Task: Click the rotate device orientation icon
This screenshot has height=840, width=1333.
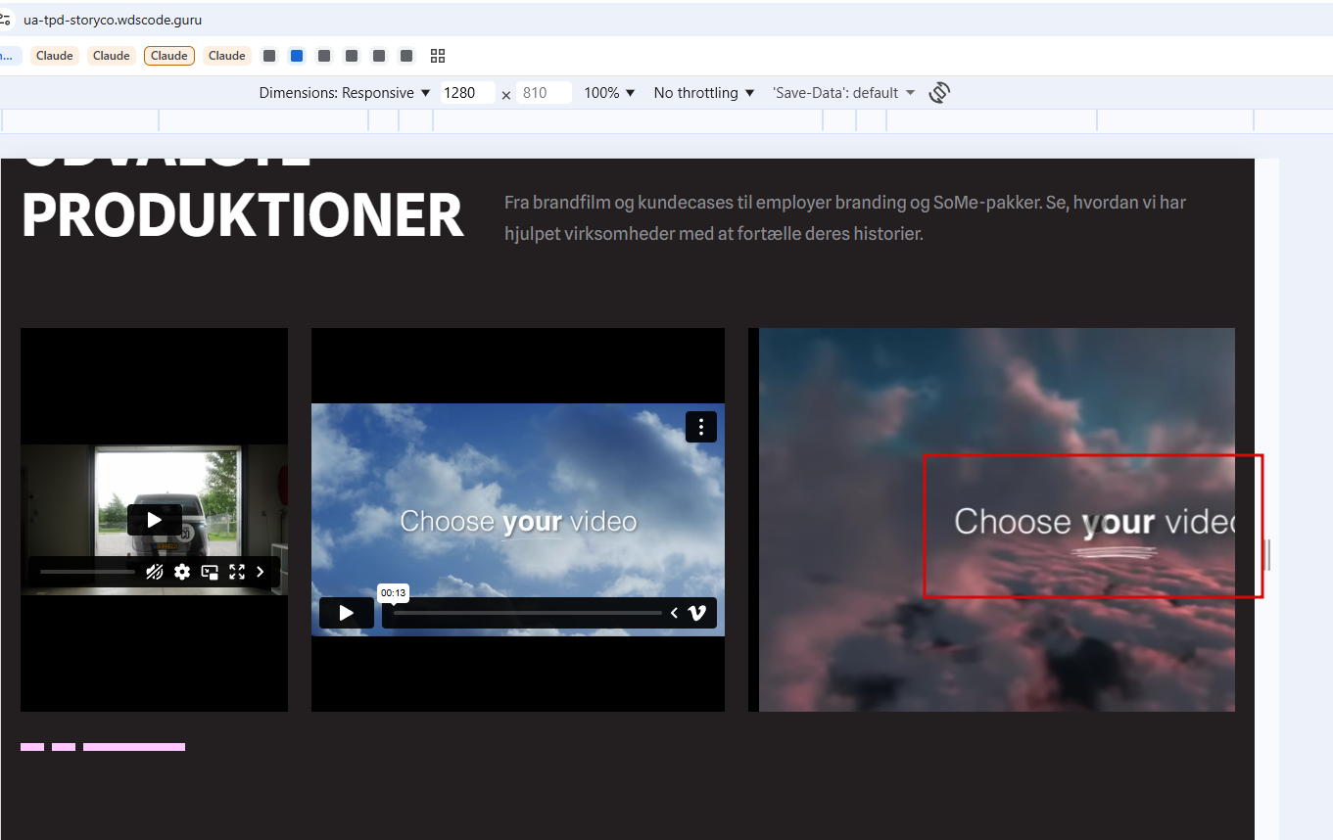Action: (939, 93)
